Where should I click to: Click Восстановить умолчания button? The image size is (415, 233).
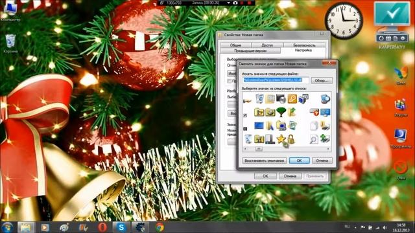click(265, 161)
